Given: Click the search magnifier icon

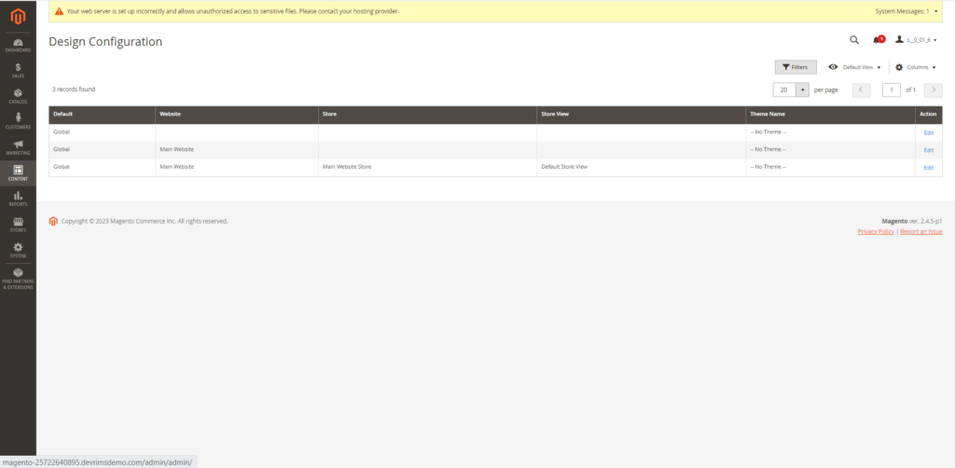Looking at the screenshot, I should point(854,40).
